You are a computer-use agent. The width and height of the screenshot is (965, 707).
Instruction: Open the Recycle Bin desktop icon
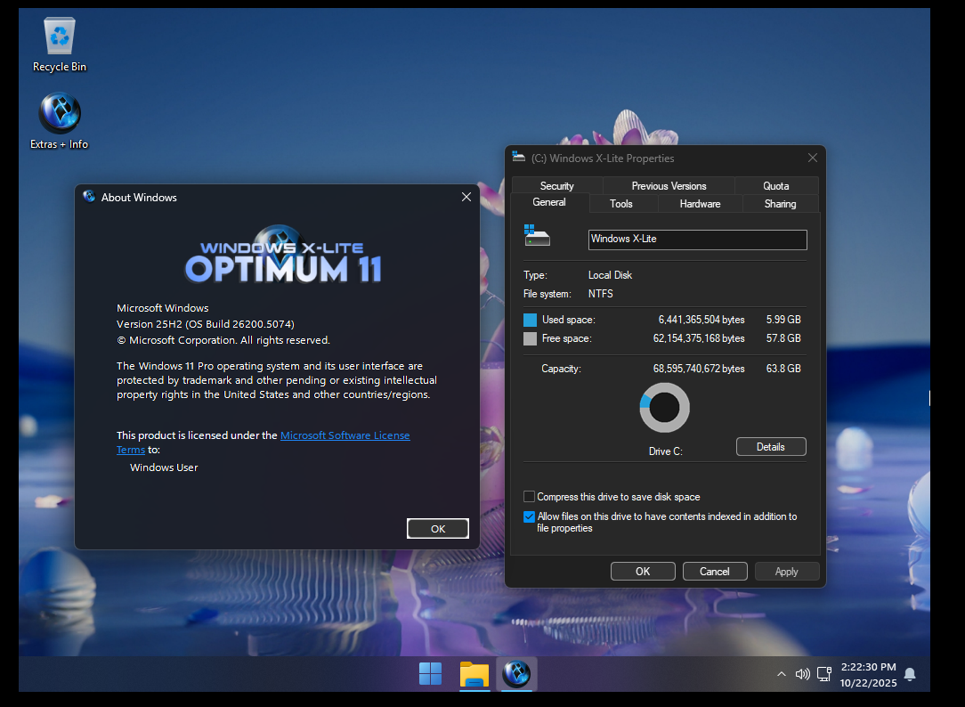coord(60,45)
